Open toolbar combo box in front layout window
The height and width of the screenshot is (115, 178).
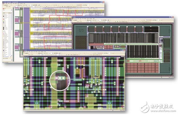[49, 54]
